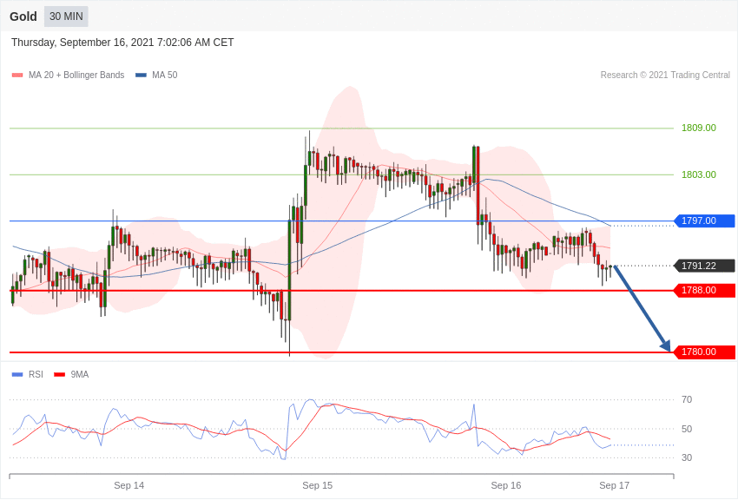
Task: Click the Thursday, September 16, 2021 timestamp text
Action: tap(122, 43)
